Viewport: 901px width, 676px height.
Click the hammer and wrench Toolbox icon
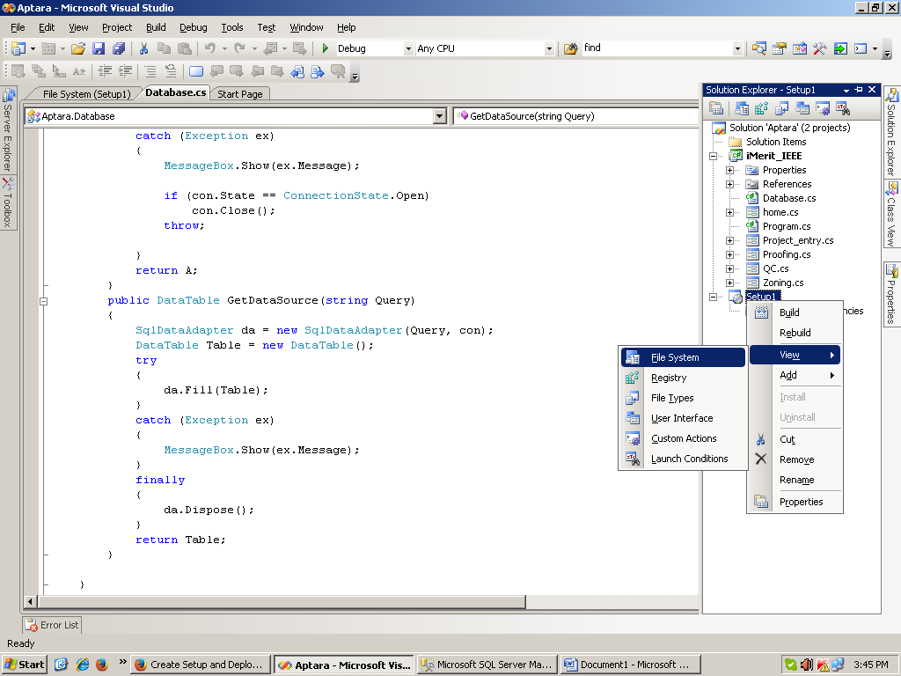[x=819, y=49]
